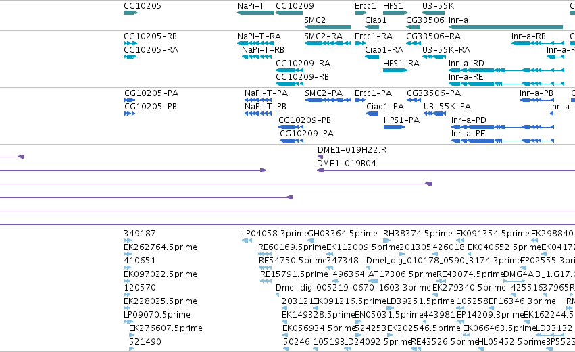This screenshot has height=352, width=575.
Task: Open the Inr-a-PE protein label
Action: coord(468,134)
